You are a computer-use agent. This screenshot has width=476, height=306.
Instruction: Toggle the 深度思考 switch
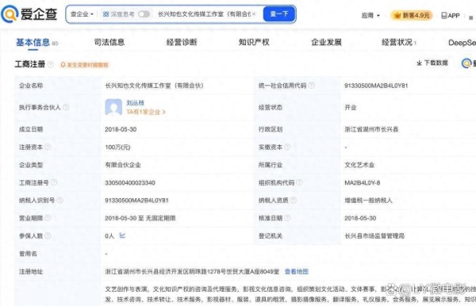click(x=144, y=14)
